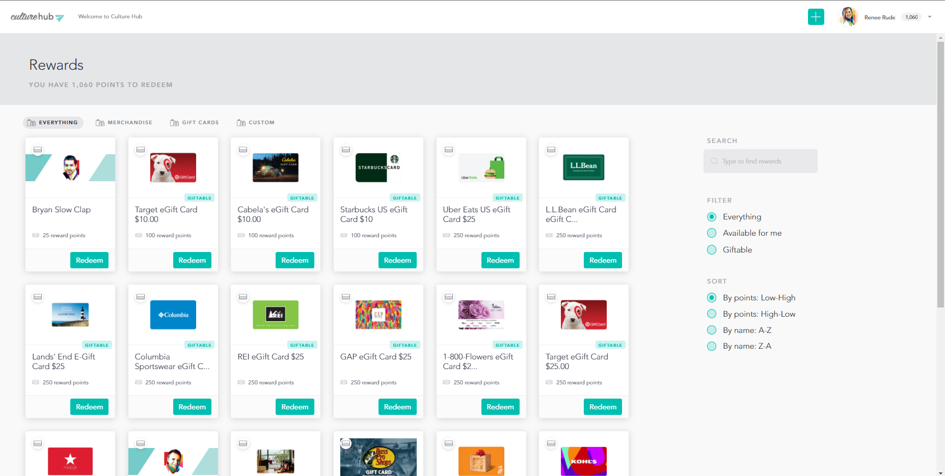Sort by points High-Low

[751, 314]
